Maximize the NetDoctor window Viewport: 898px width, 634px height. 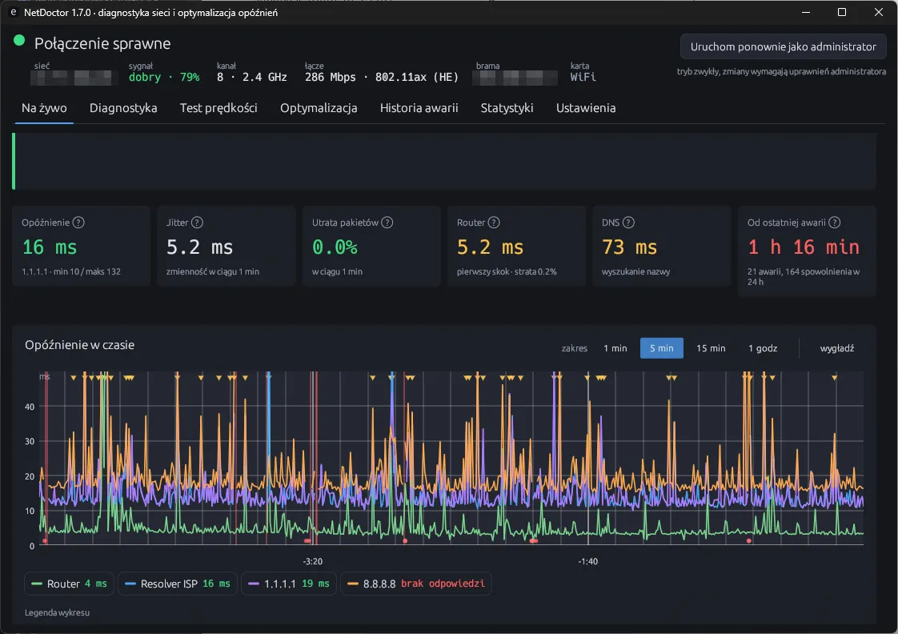point(842,12)
